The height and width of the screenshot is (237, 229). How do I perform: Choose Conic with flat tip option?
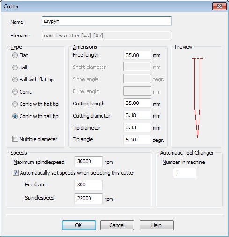coord(15,104)
